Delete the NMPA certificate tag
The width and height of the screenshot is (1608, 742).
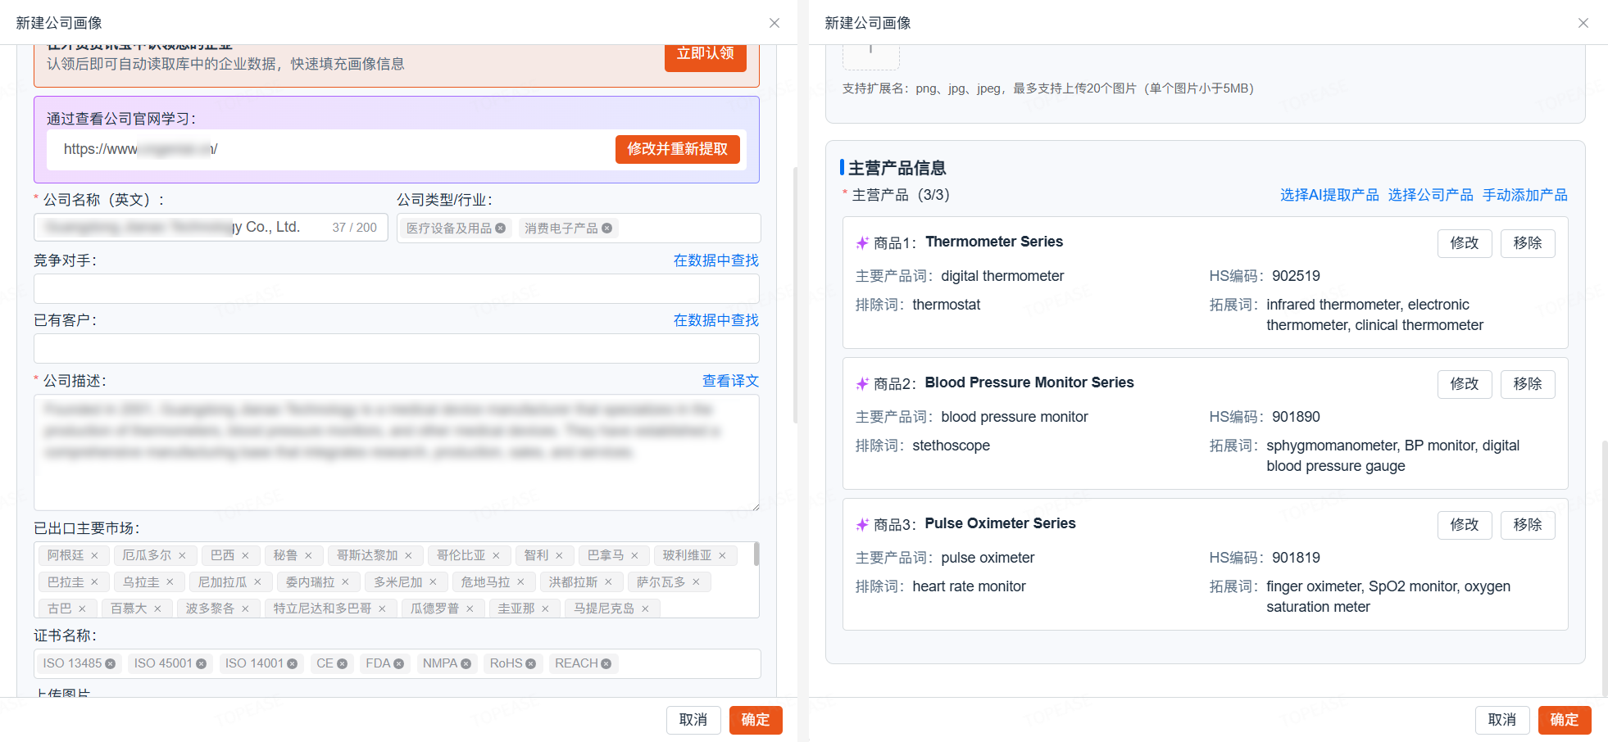[466, 663]
